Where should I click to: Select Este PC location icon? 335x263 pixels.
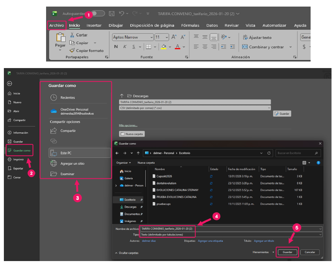(x=54, y=153)
